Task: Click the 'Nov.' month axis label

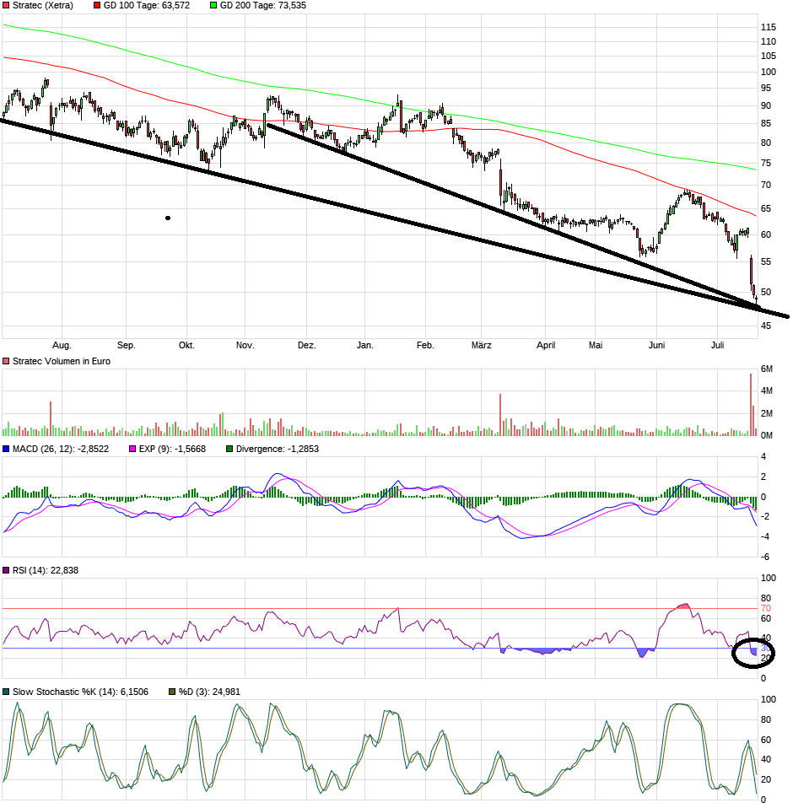Action: [x=245, y=346]
